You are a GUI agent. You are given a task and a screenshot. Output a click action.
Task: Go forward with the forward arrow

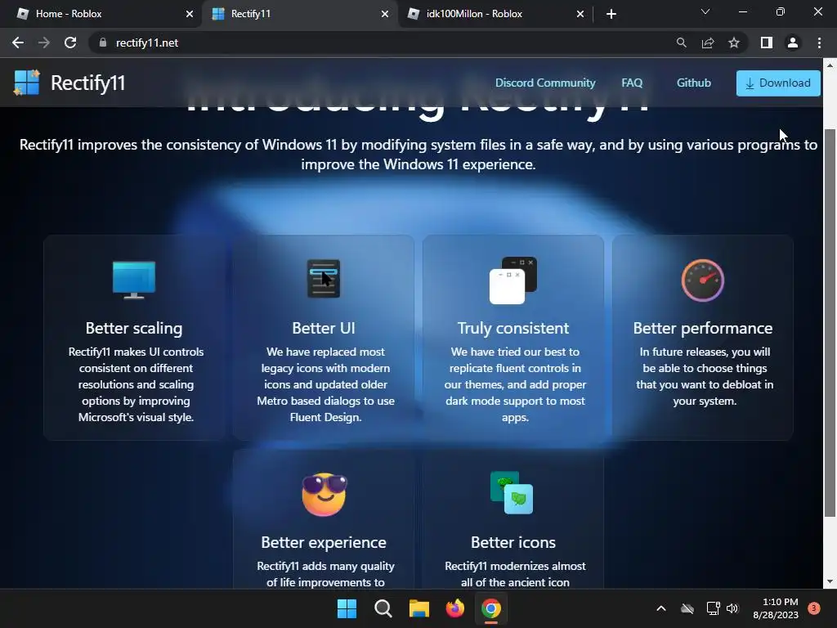[44, 43]
